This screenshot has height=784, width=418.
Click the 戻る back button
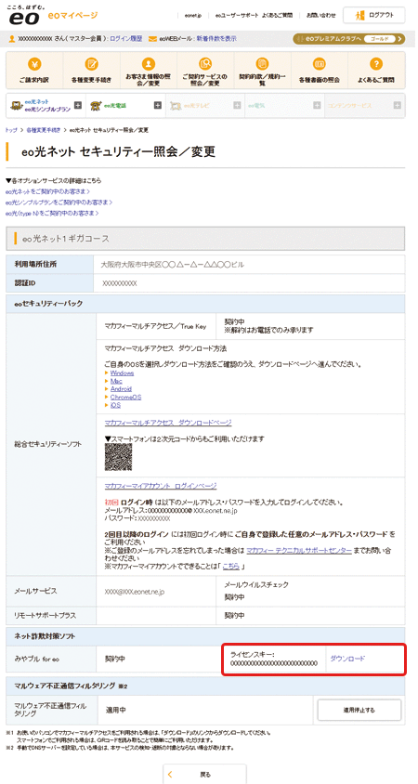click(x=204, y=774)
